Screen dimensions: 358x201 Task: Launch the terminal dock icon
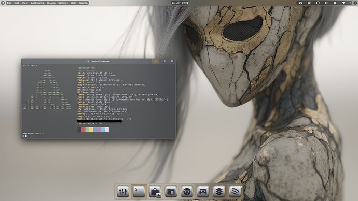[x=139, y=192]
